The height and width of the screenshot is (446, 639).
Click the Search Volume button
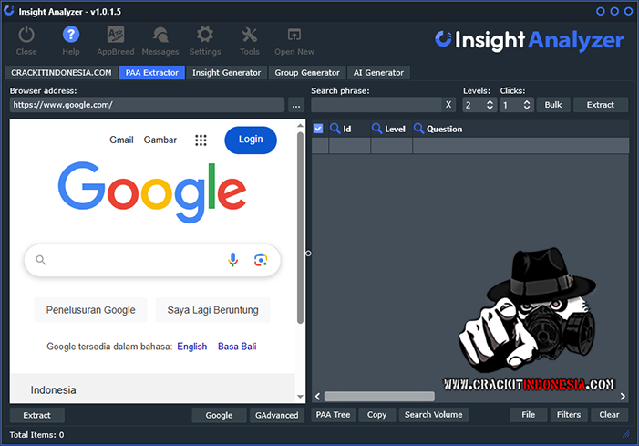[434, 415]
